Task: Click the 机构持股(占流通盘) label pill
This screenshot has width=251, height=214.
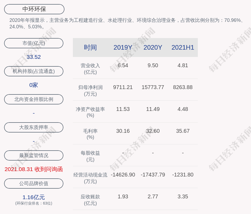Action: [x=34, y=71]
